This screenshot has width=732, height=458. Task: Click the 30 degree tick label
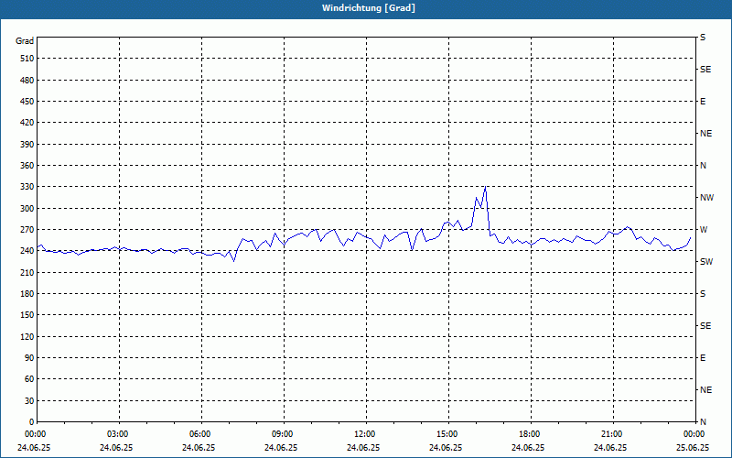click(x=29, y=401)
